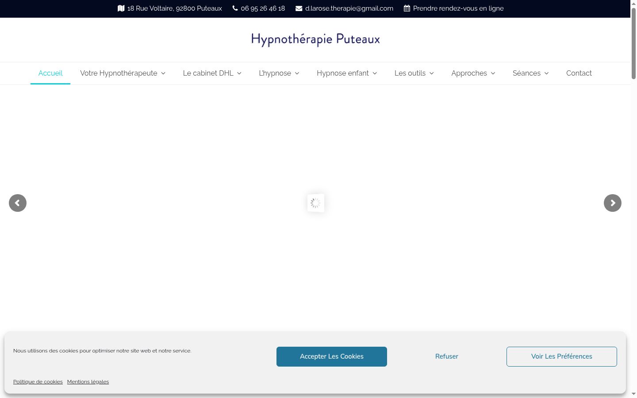Click the phone icon in top bar

235,8
